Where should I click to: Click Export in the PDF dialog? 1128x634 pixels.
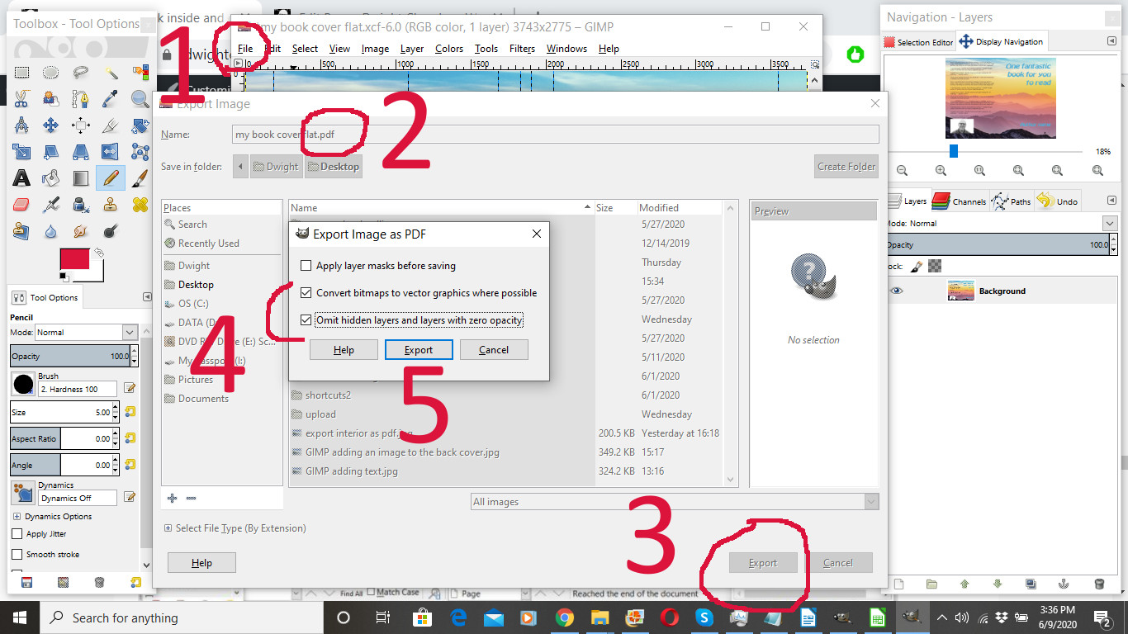click(x=419, y=350)
